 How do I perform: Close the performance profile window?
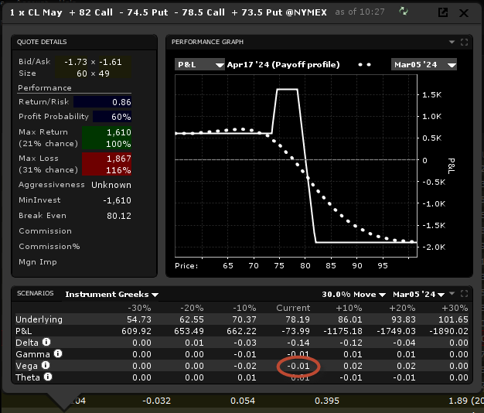click(465, 12)
